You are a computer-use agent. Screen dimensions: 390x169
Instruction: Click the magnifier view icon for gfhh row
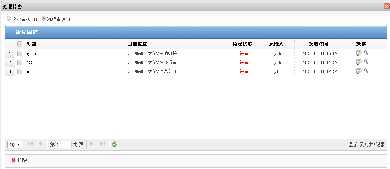coord(366,53)
